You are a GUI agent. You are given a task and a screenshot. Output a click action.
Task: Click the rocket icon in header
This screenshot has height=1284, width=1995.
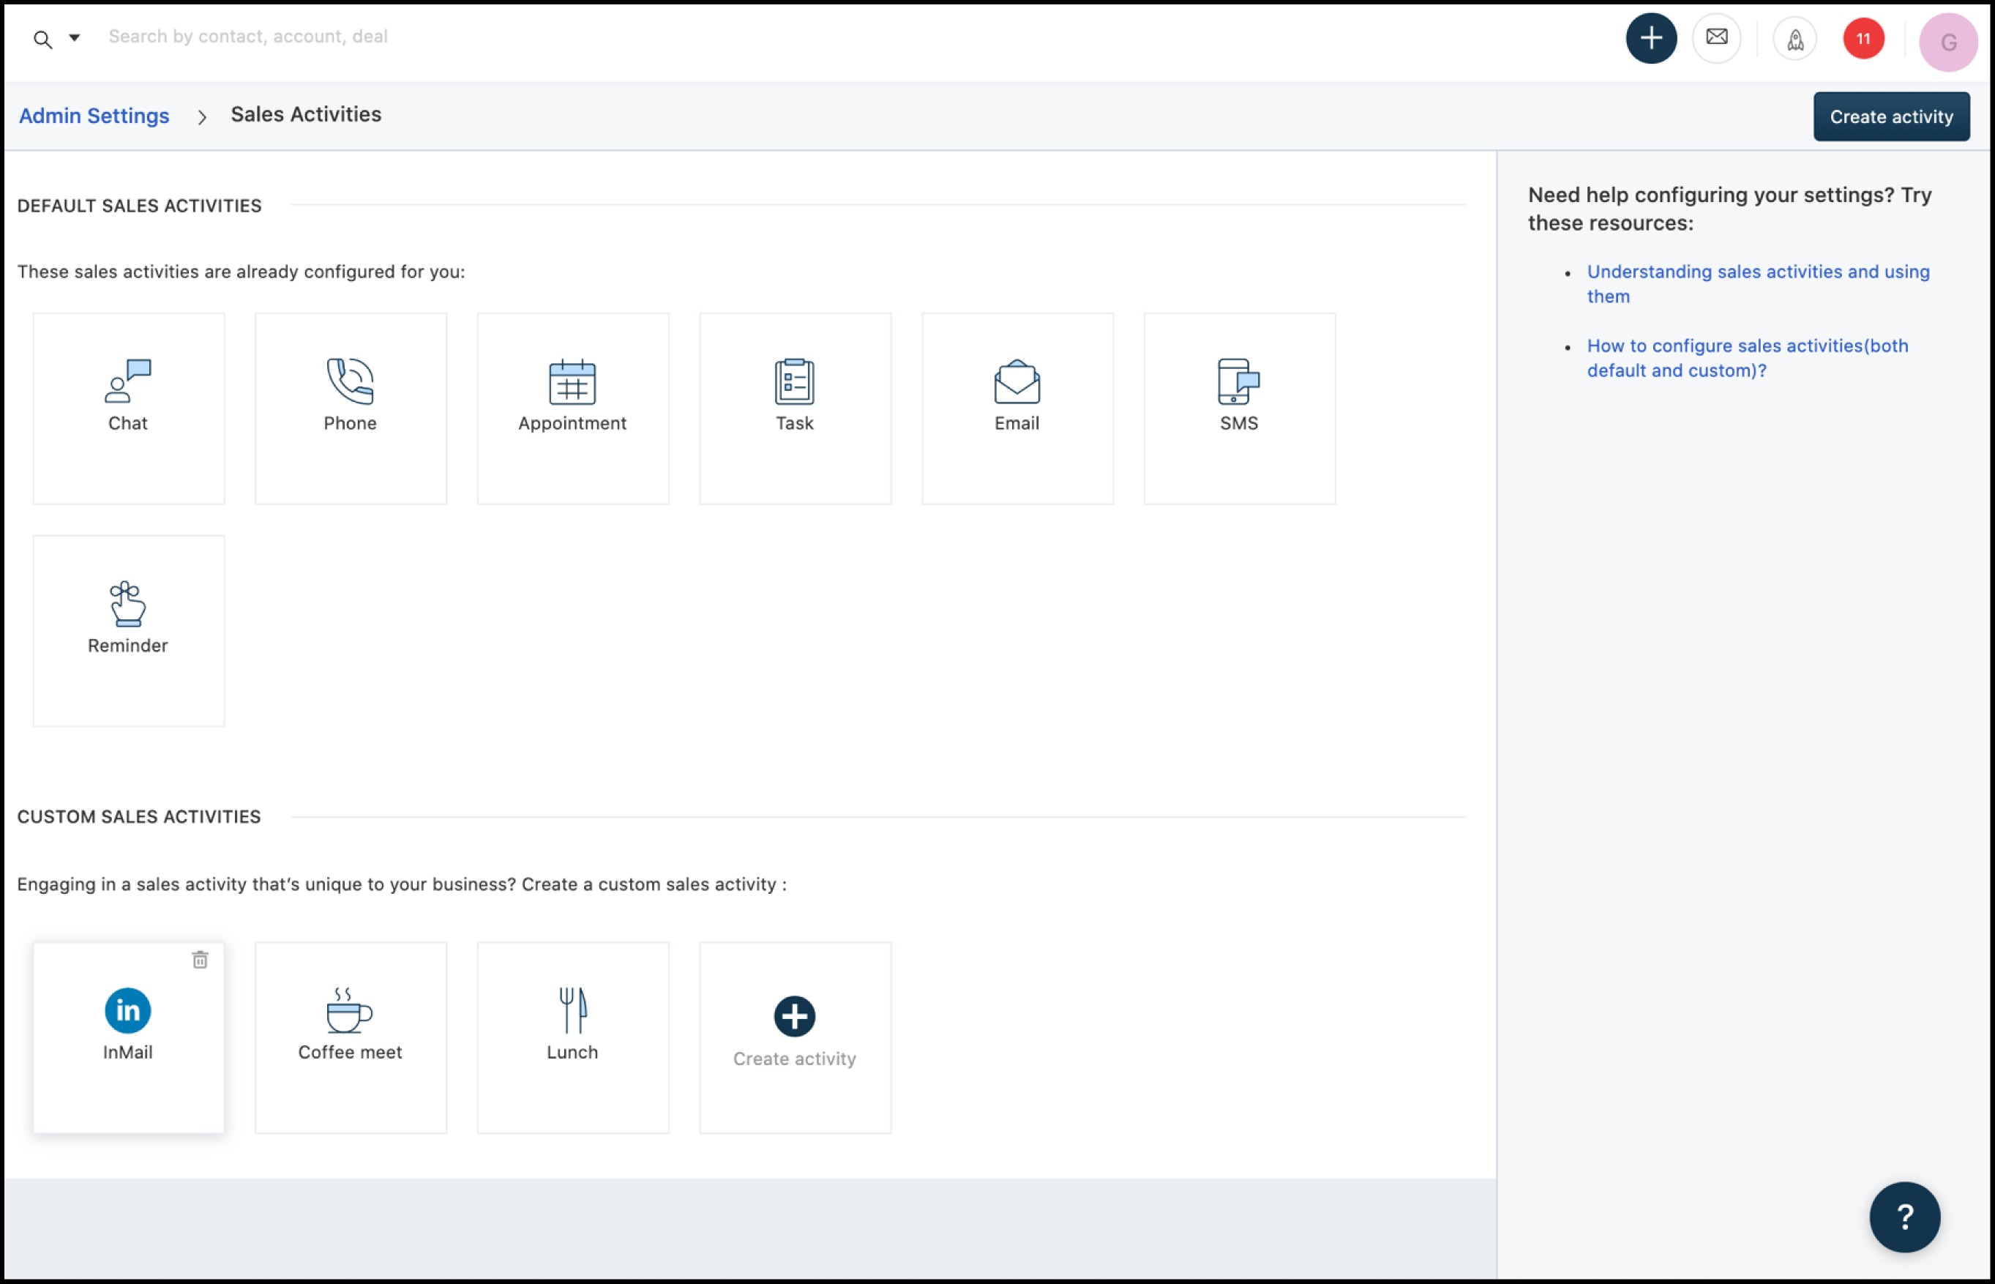1794,40
